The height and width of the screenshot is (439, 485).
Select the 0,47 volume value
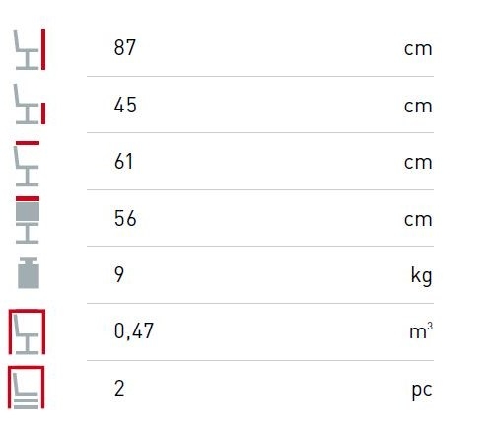pos(134,330)
